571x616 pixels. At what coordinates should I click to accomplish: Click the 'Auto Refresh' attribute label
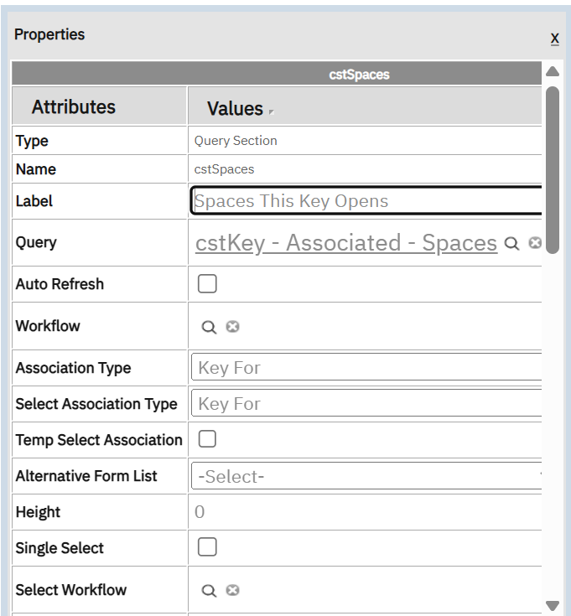[60, 284]
